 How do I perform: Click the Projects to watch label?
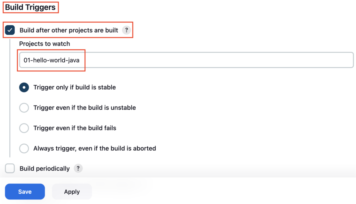coord(44,43)
